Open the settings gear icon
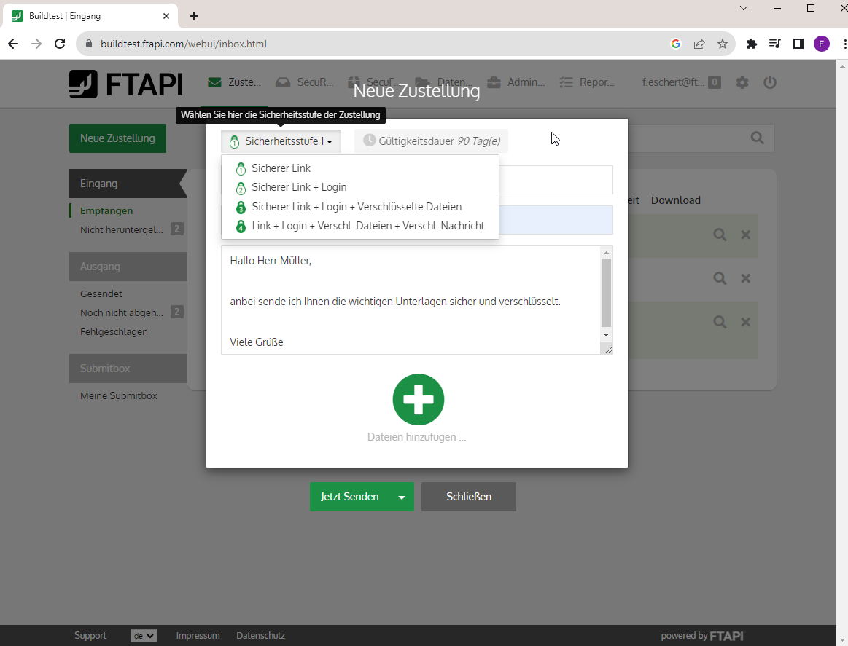The image size is (848, 646). click(742, 82)
